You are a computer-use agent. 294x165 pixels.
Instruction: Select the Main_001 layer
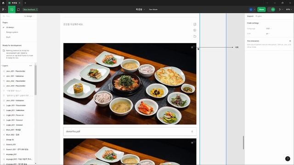point(13,130)
